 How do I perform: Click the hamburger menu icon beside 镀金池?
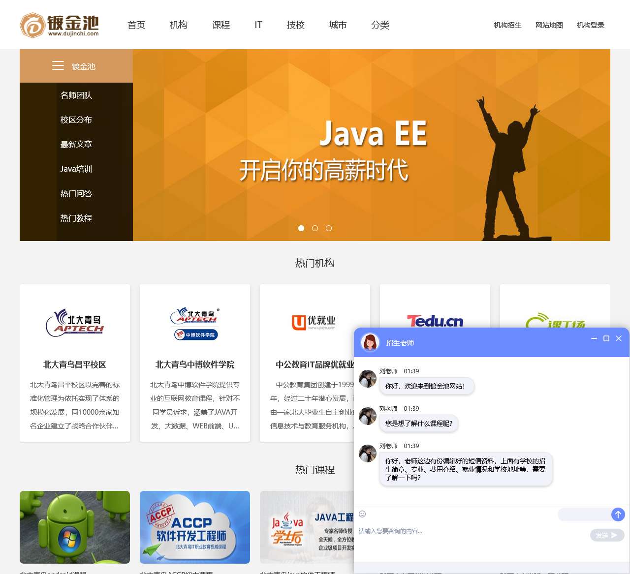(x=58, y=66)
